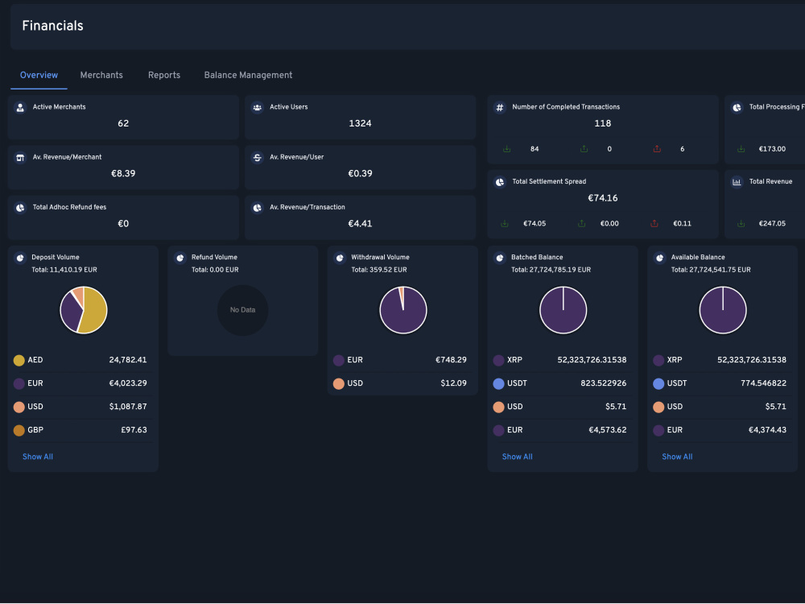Click the green deposit icon beside 84
The width and height of the screenshot is (805, 604).
coord(506,149)
